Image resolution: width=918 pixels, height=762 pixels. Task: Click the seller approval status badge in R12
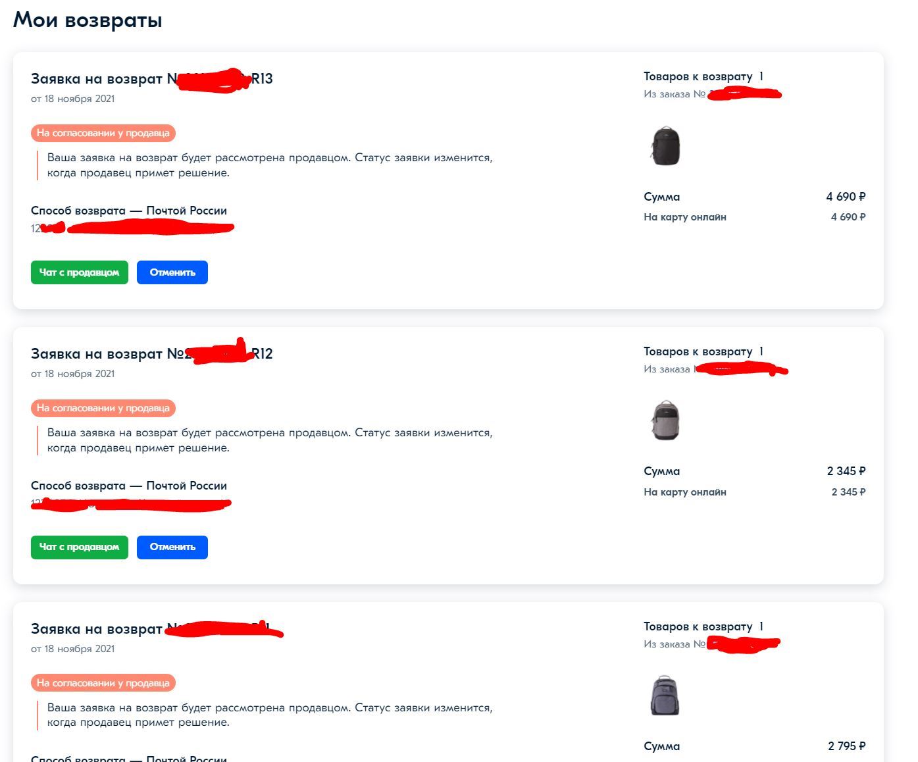(103, 408)
